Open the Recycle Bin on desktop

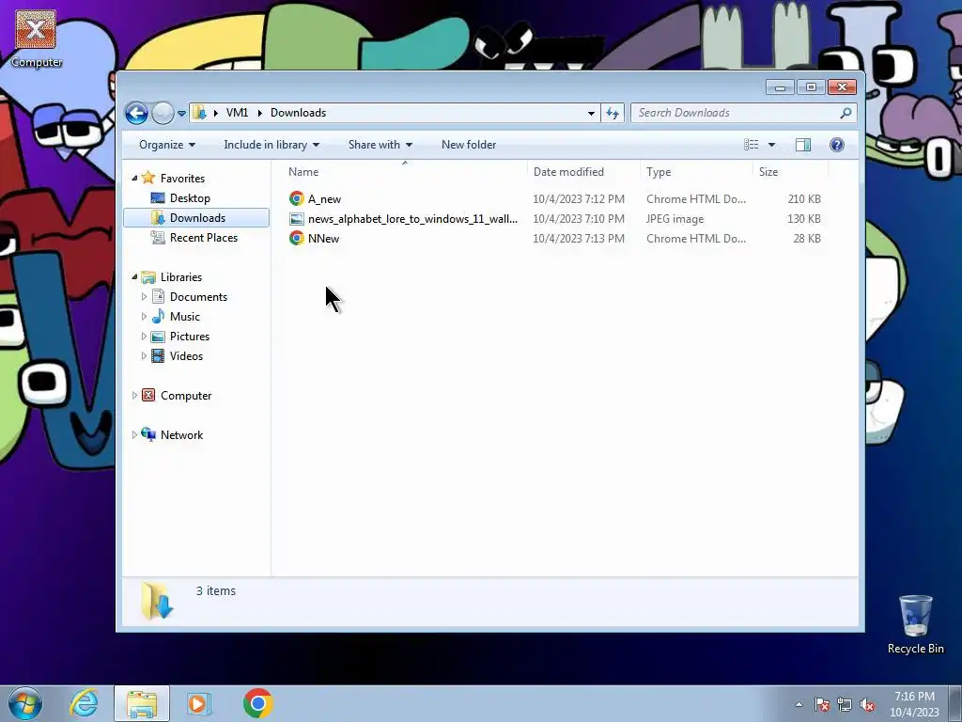pyautogui.click(x=915, y=624)
